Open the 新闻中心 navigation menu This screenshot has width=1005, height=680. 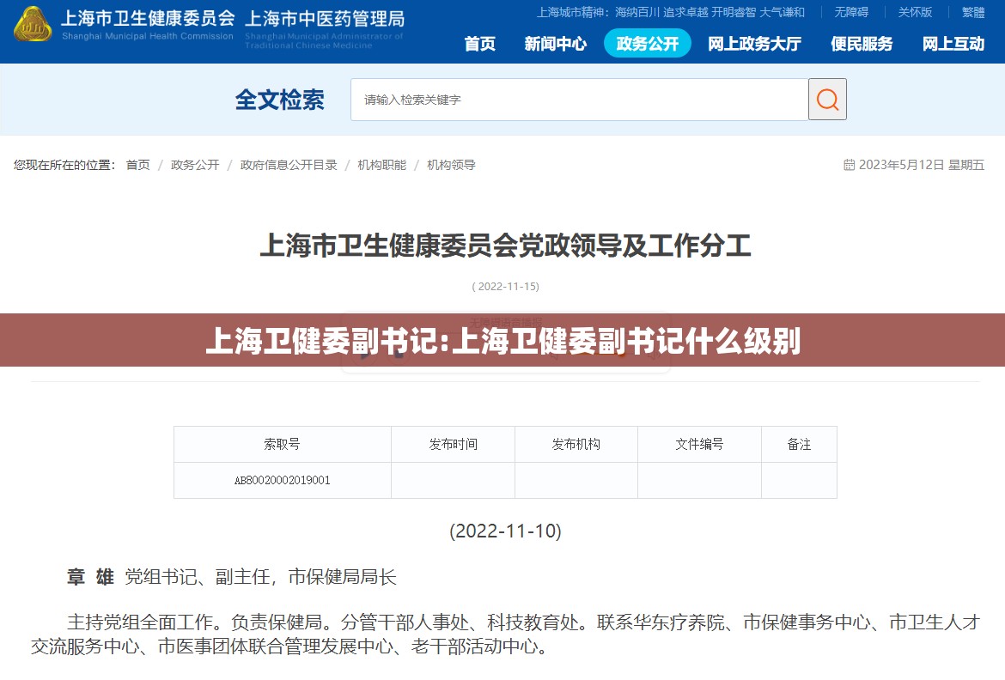pos(555,44)
